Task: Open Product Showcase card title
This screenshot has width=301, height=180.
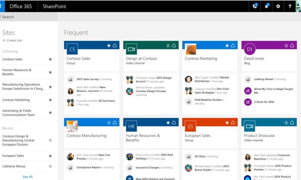Action: 259,136
